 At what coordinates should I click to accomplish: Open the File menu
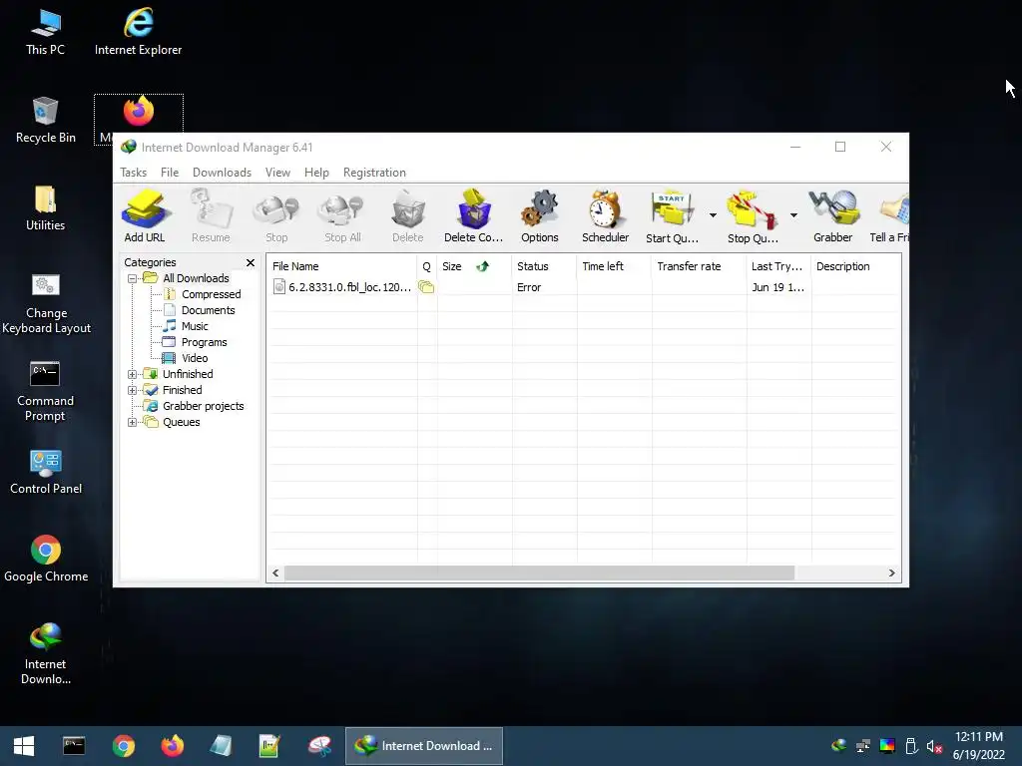(170, 173)
